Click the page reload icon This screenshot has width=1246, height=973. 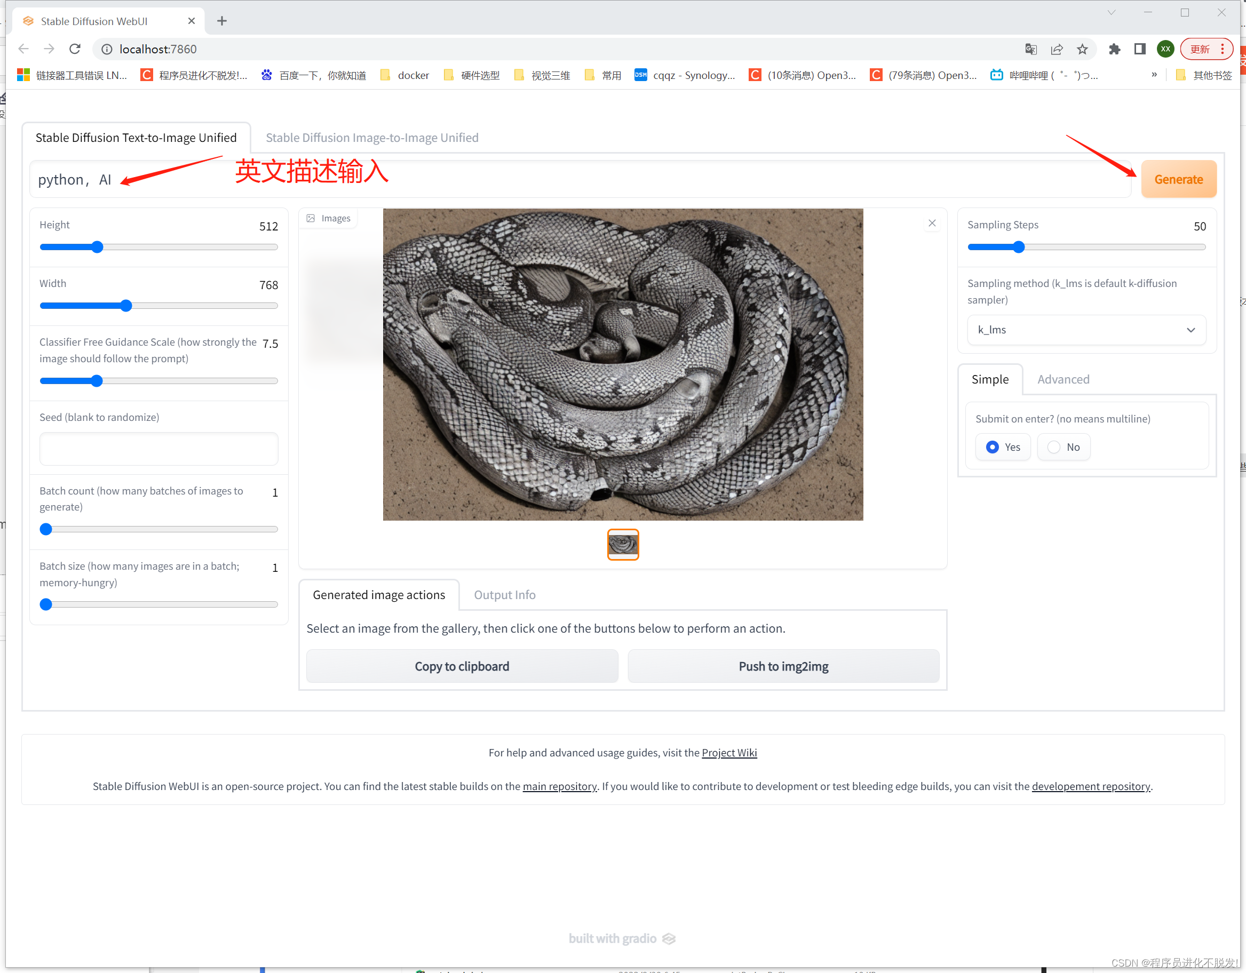(75, 49)
